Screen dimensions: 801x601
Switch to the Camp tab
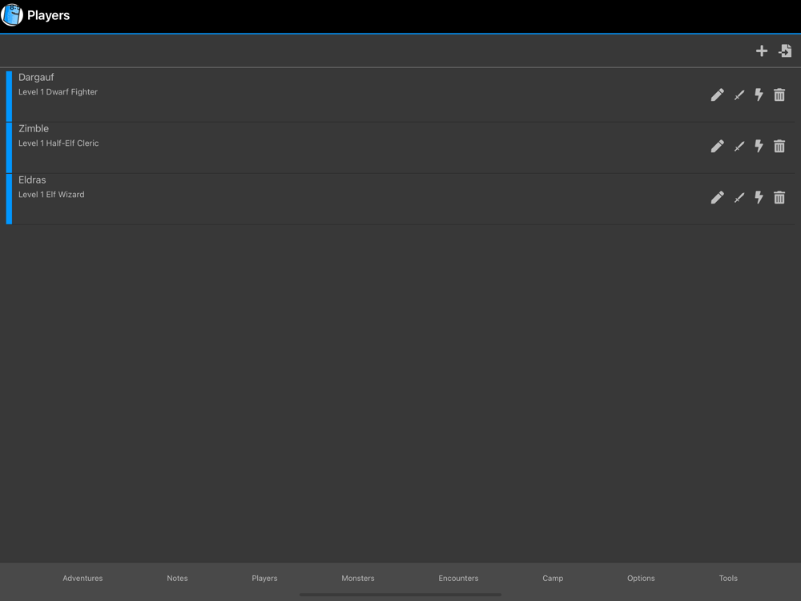(553, 578)
